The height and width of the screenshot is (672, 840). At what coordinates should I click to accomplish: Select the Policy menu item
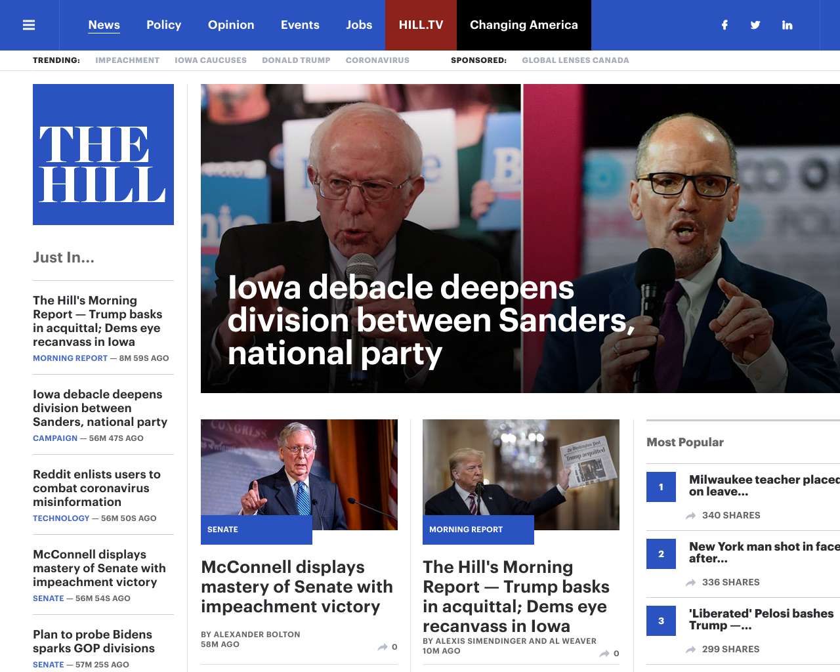pos(163,25)
